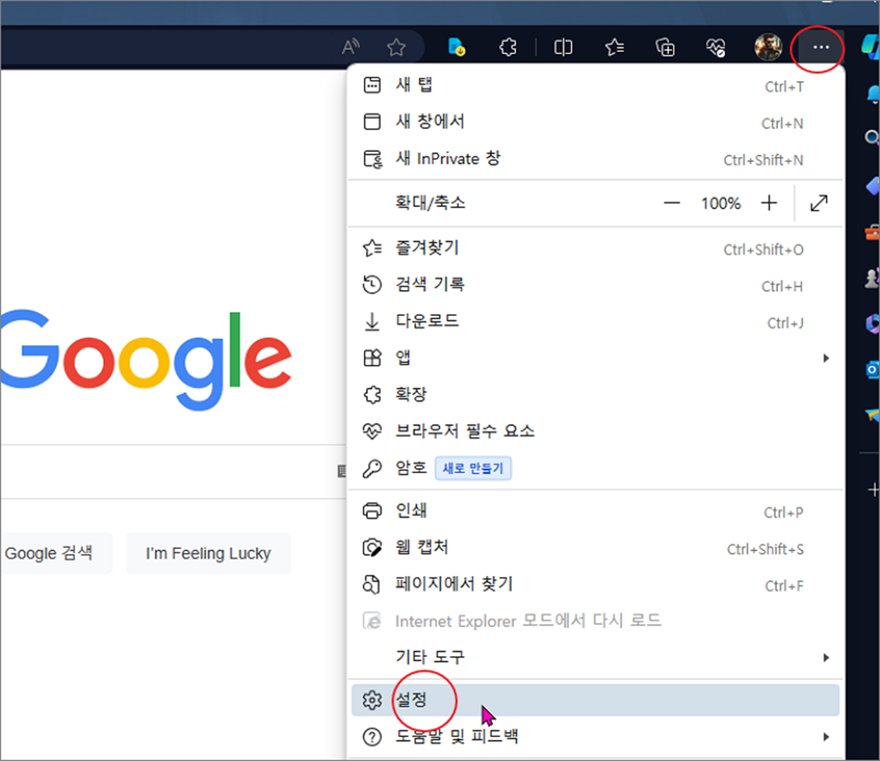Viewport: 880px width, 761px height.
Task: Zoom out with the minus button
Action: click(x=672, y=203)
